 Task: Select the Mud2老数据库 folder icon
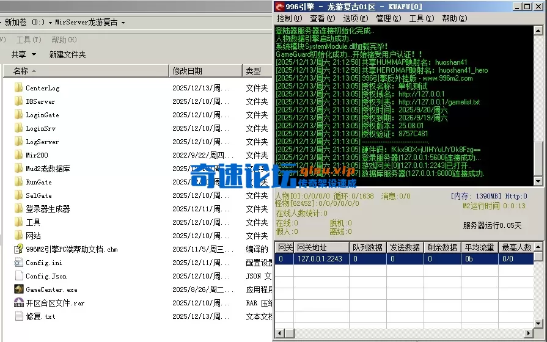tap(18, 168)
